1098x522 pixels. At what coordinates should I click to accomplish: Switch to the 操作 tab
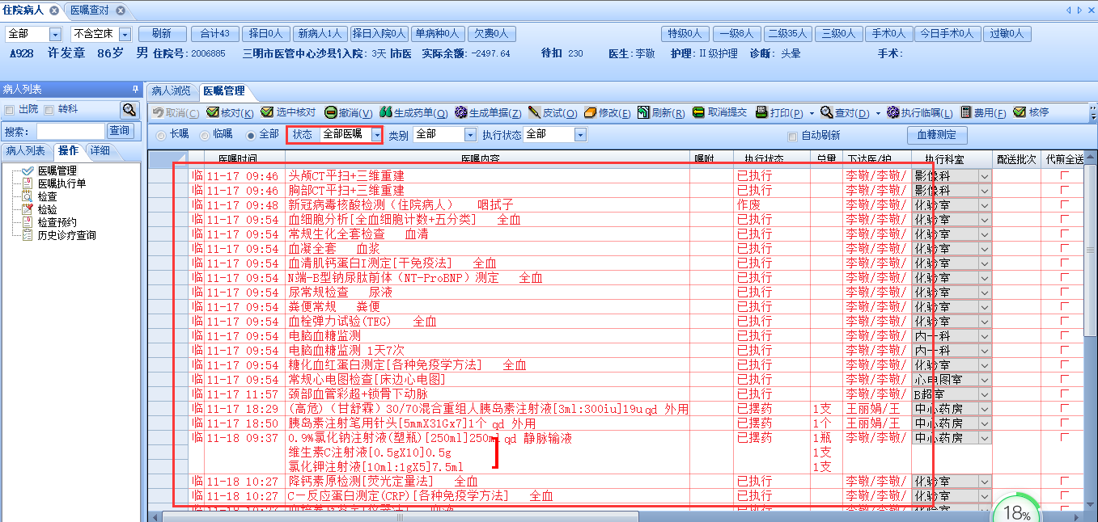click(69, 151)
